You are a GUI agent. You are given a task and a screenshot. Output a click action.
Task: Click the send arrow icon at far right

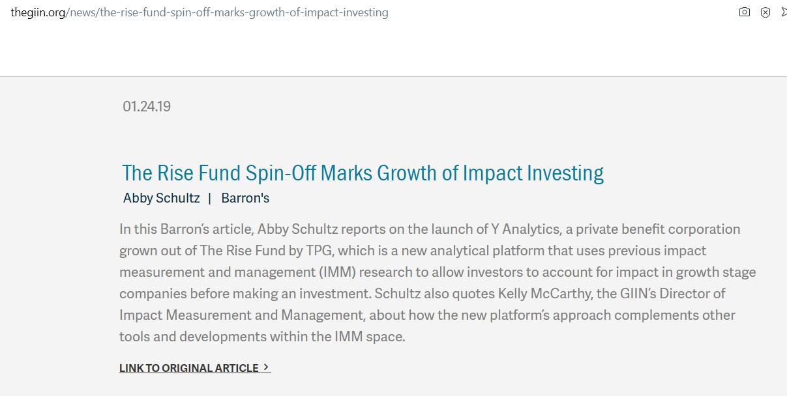click(784, 12)
